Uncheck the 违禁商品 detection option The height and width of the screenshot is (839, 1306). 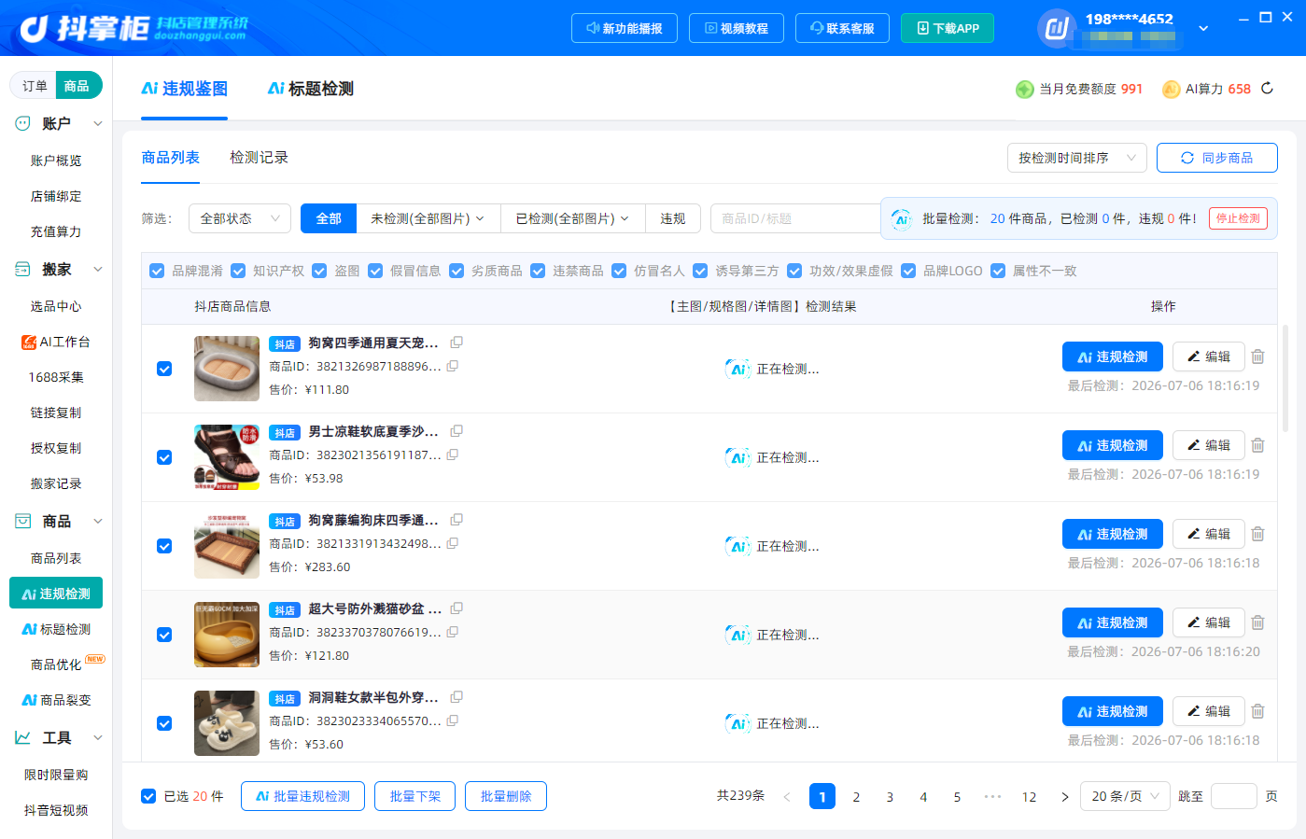(x=538, y=271)
